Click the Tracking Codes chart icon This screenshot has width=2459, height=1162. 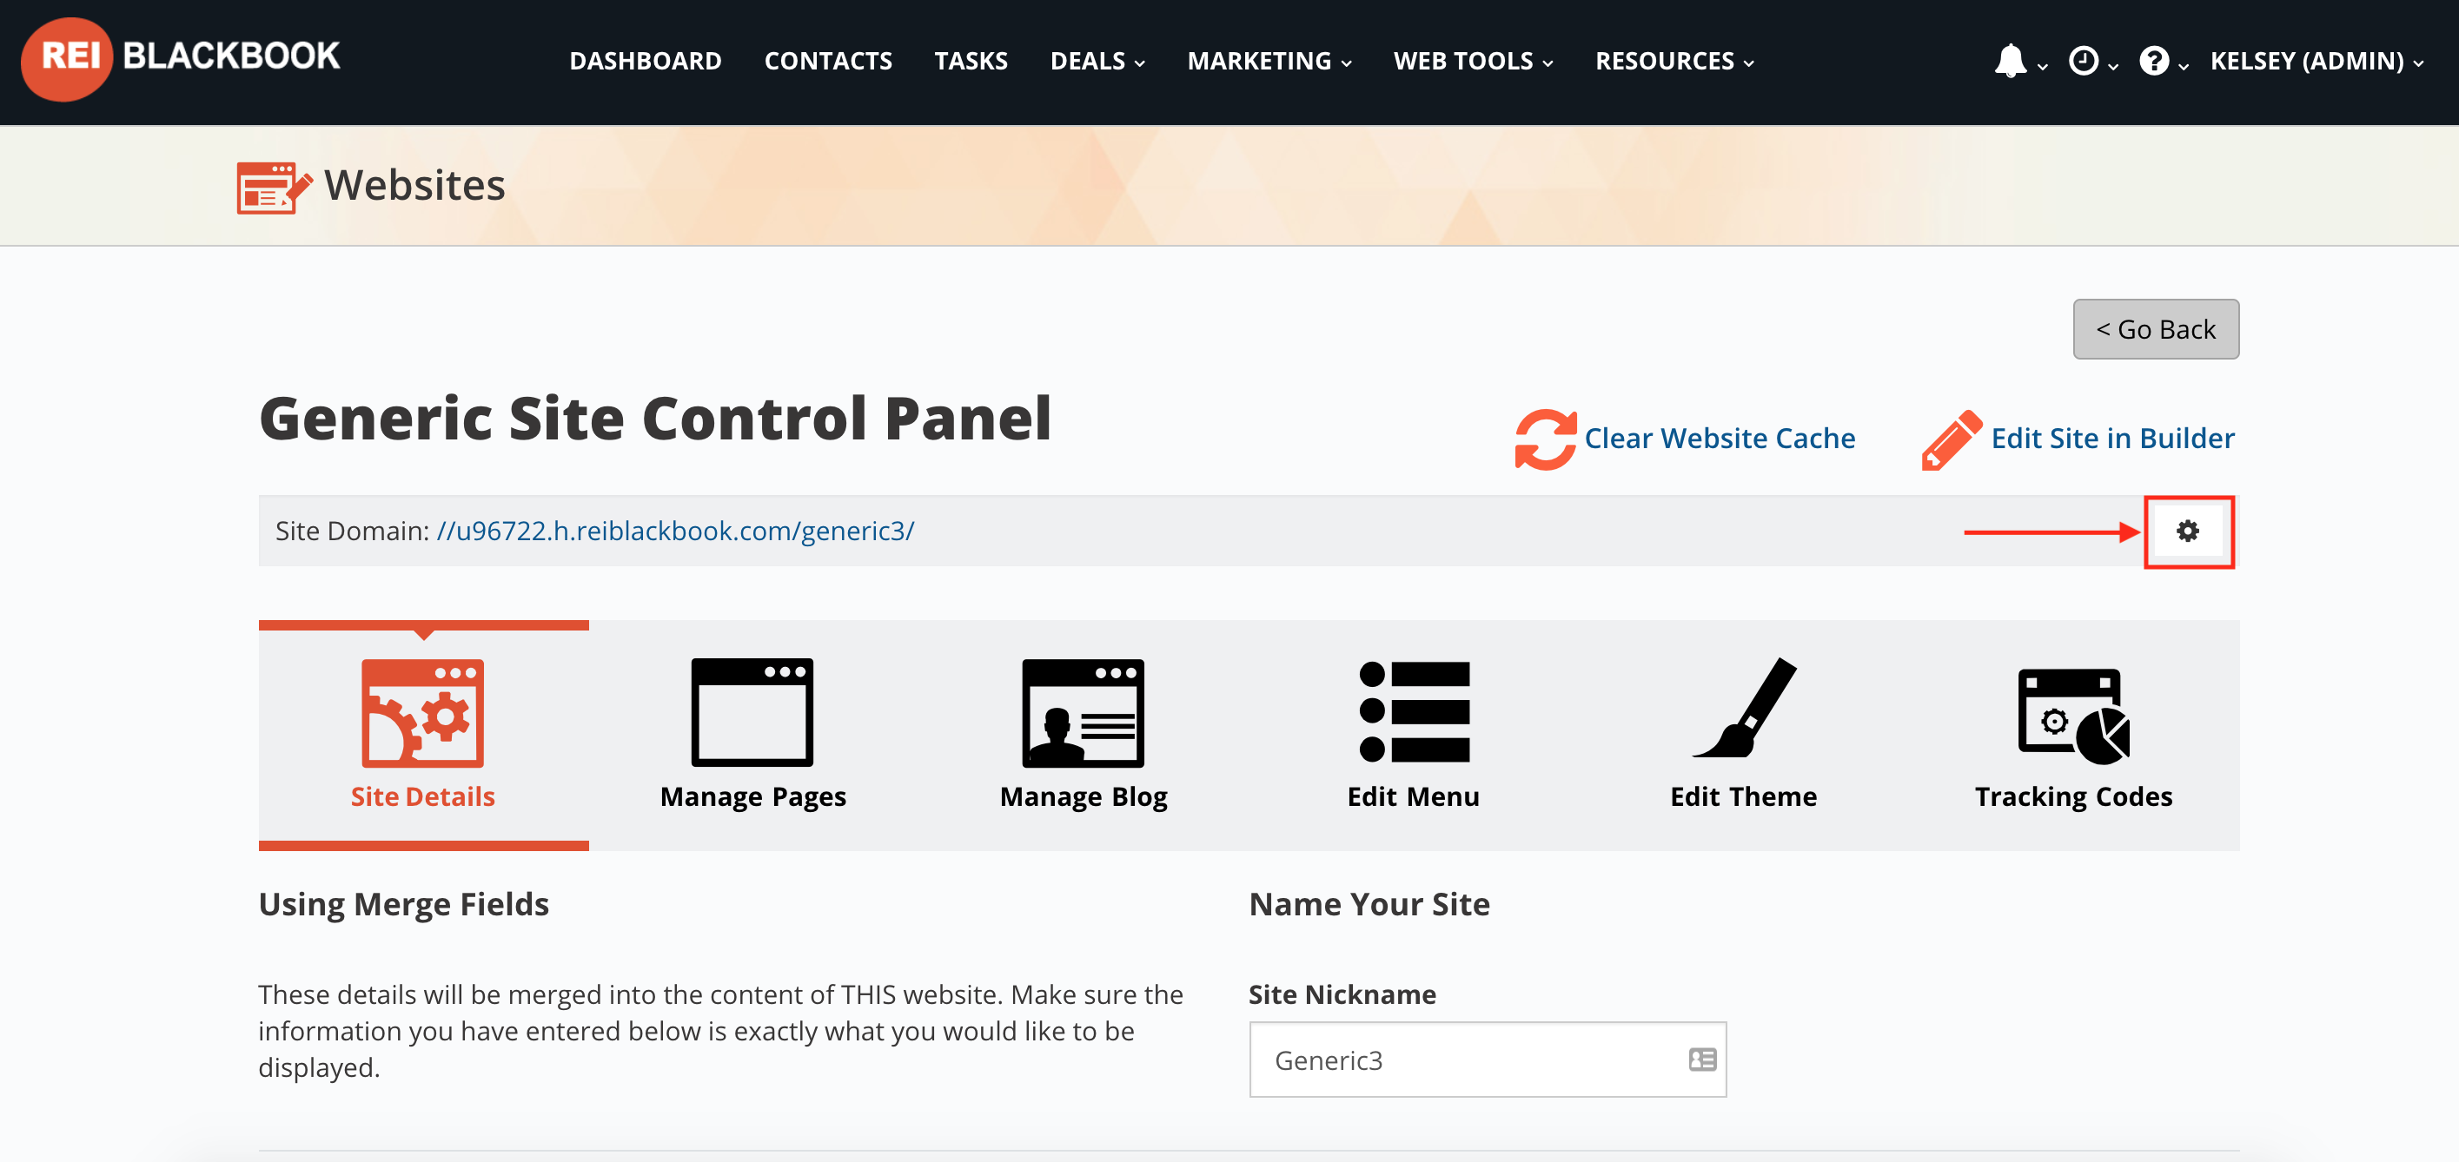coord(2073,716)
